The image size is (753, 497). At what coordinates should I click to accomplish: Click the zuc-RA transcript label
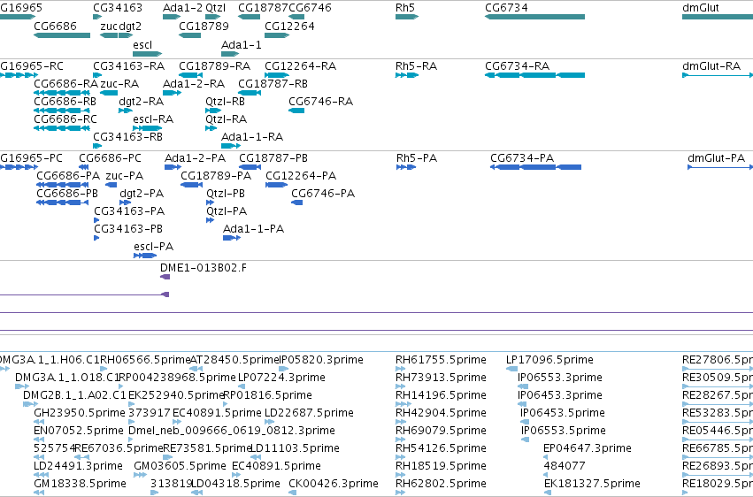(x=119, y=84)
